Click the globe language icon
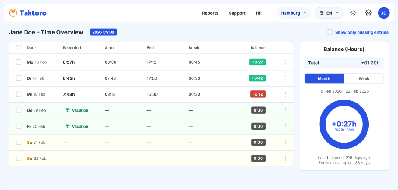This screenshot has height=190, width=398. point(322,13)
